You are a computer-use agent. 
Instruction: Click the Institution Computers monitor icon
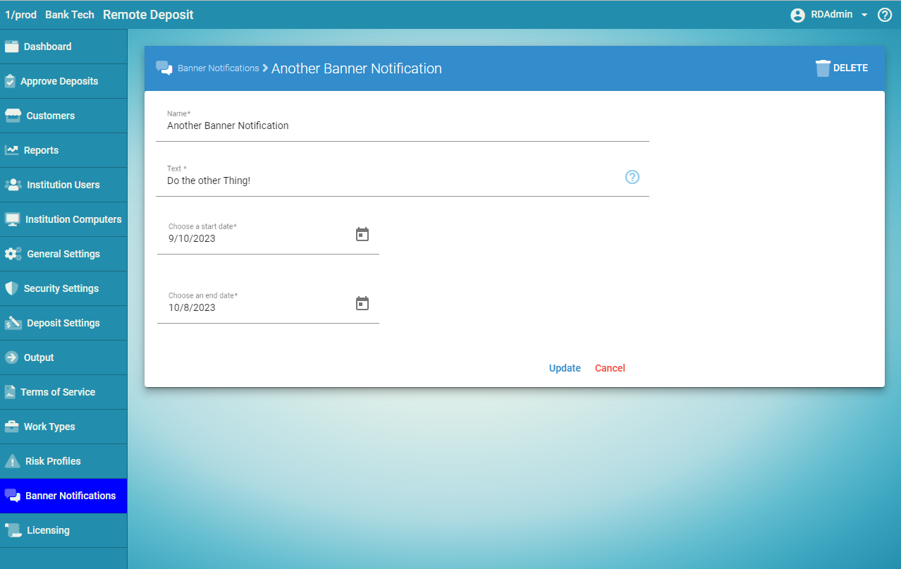12,219
